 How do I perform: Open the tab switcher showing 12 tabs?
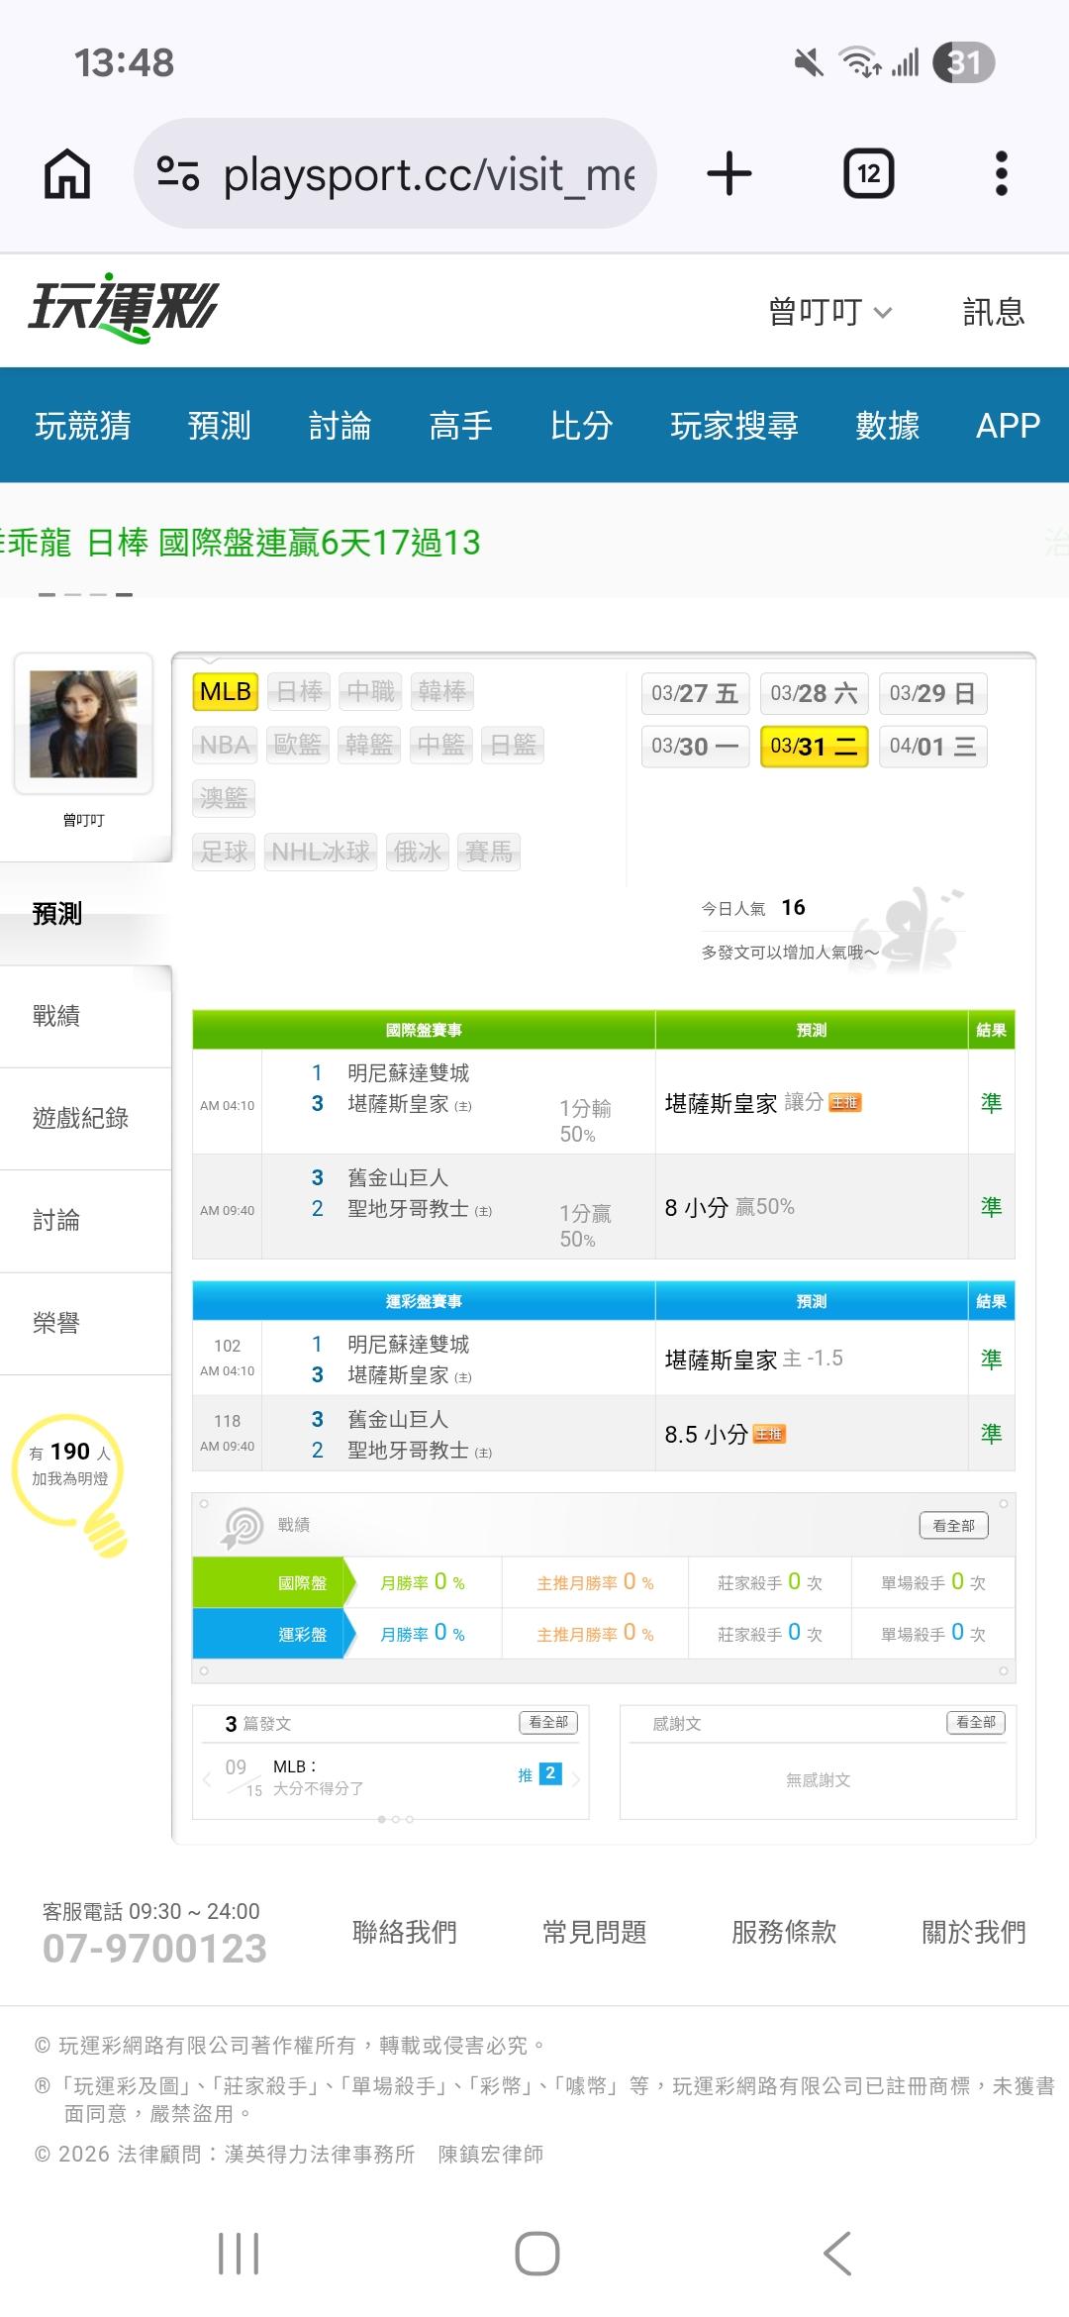868,174
